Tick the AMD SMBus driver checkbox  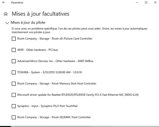14,61
